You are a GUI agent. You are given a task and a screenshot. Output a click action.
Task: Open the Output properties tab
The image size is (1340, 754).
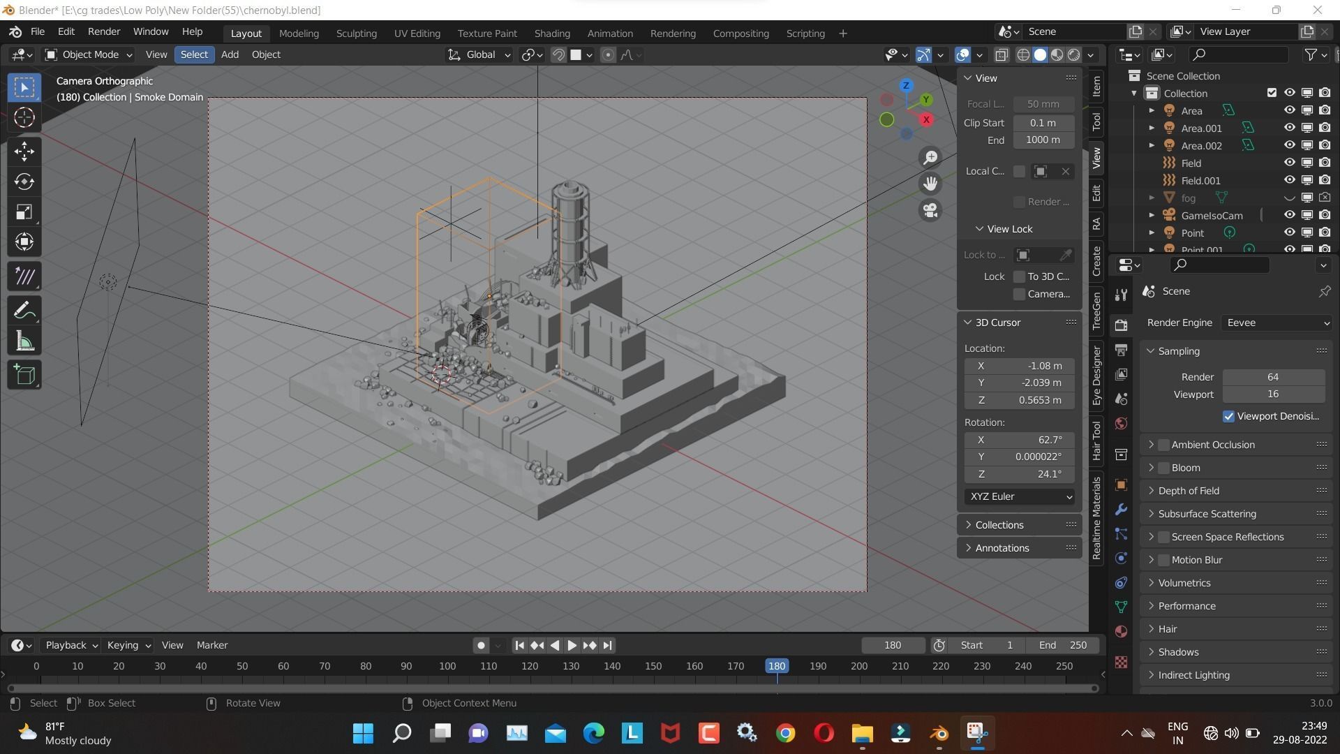click(x=1121, y=350)
